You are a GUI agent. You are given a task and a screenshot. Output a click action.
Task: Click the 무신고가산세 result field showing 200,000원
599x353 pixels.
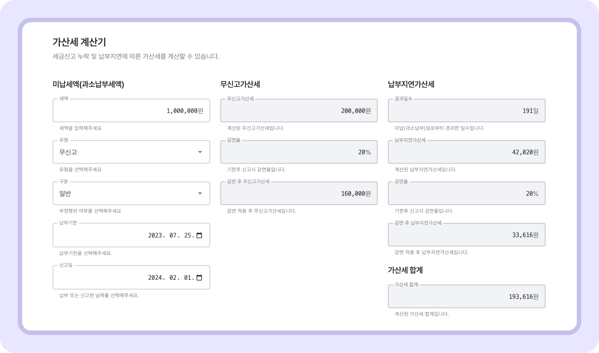[298, 110]
